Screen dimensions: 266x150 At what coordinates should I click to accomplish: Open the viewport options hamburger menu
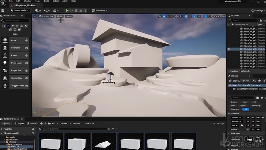pyautogui.click(x=35, y=16)
